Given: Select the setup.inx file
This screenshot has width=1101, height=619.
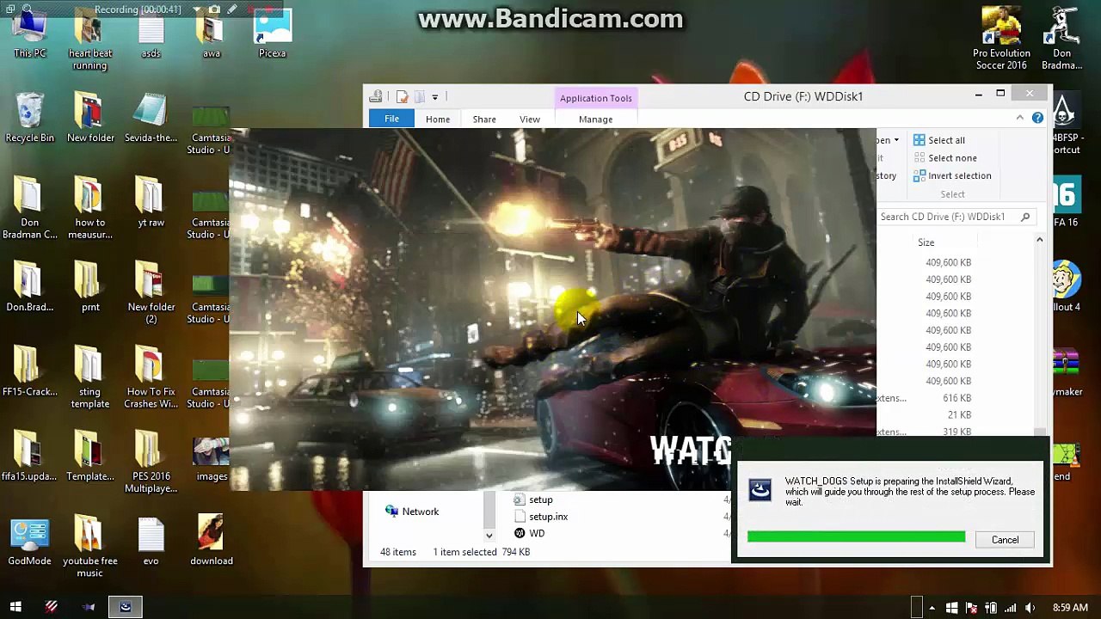Looking at the screenshot, I should [539, 517].
